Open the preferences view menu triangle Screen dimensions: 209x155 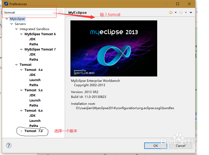pyautogui.click(x=191, y=12)
